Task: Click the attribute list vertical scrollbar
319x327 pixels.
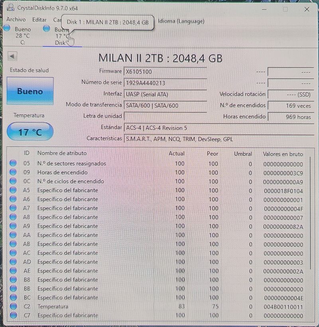Action: click(310, 213)
